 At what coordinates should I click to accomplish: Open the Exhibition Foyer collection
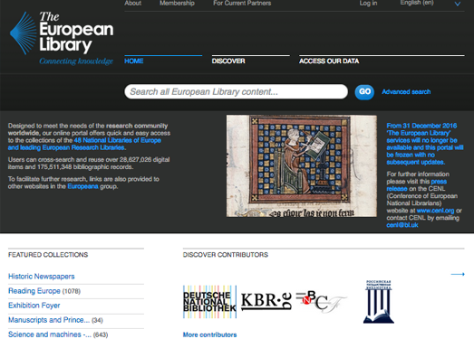[x=34, y=306]
